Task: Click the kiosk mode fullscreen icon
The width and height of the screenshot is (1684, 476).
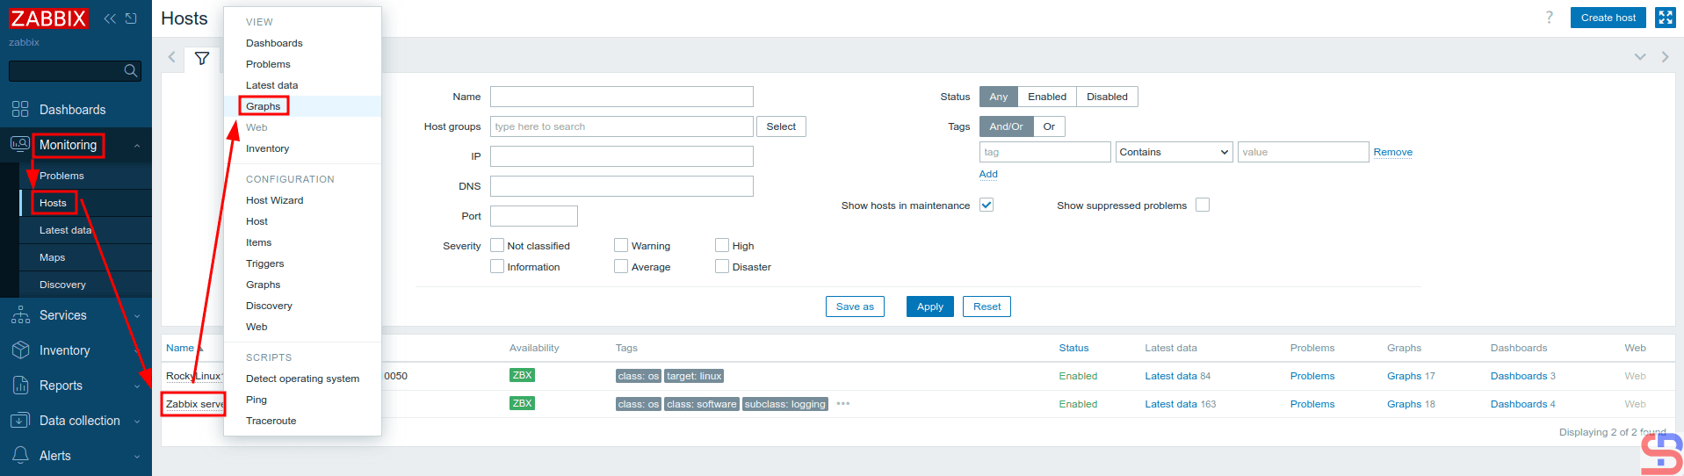Action: coord(1665,18)
